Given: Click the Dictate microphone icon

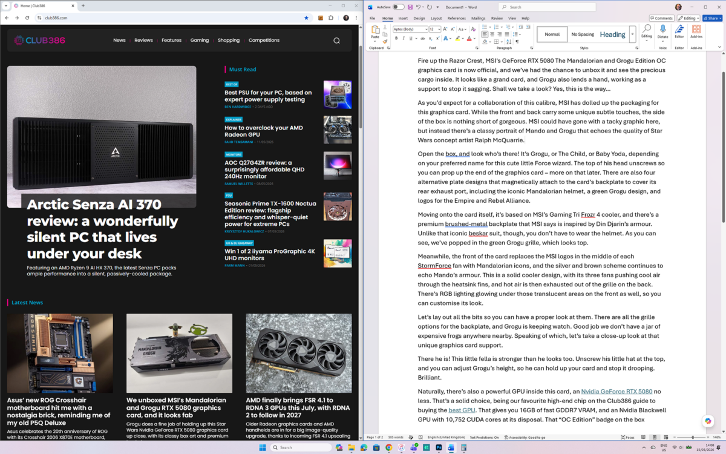Looking at the screenshot, I should pos(662,29).
